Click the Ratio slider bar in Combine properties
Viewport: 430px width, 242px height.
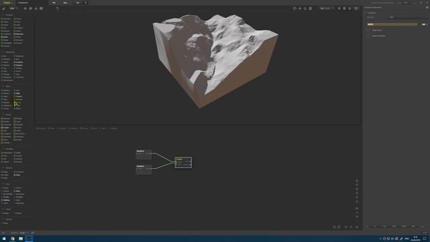pos(392,24)
